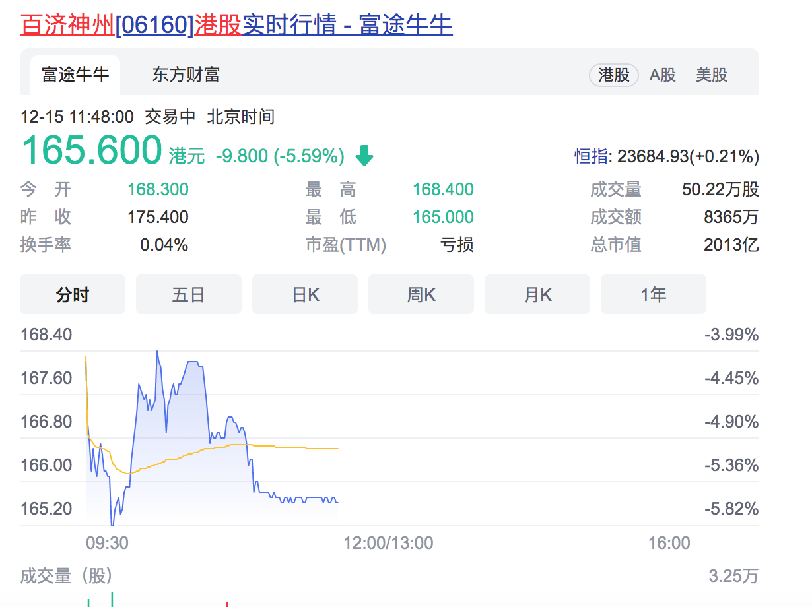Click the -3.99% right axis label
812x607 pixels.
(x=731, y=335)
